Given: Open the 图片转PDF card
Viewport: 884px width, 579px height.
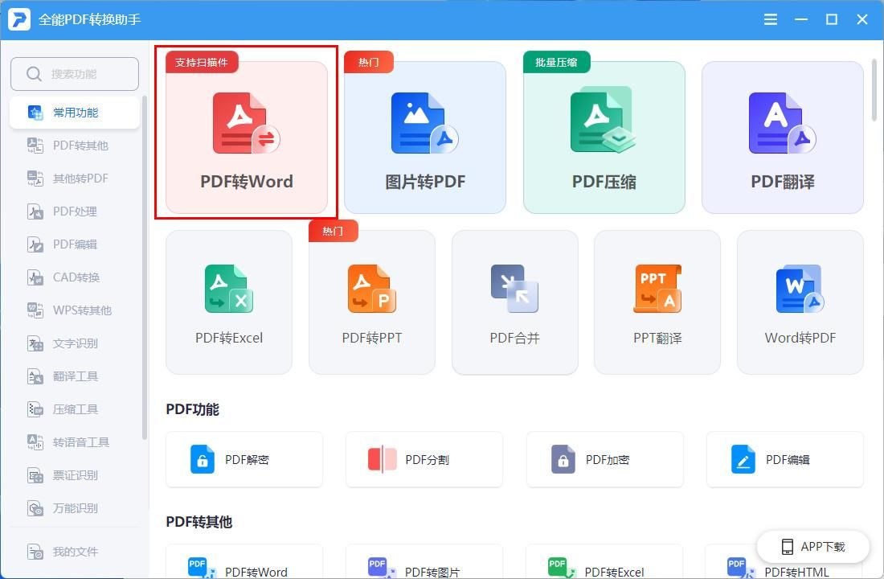Looking at the screenshot, I should [425, 138].
